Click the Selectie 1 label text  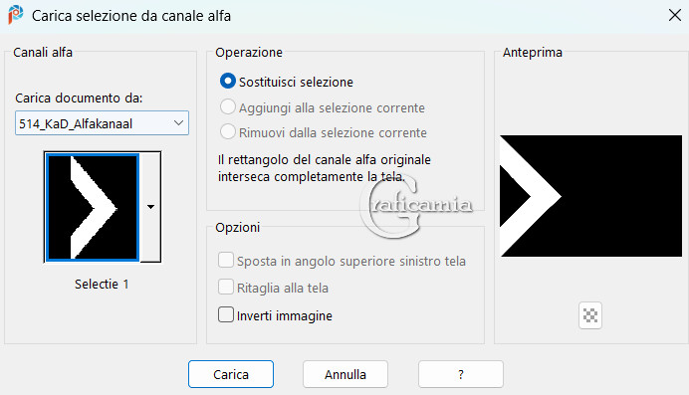102,285
